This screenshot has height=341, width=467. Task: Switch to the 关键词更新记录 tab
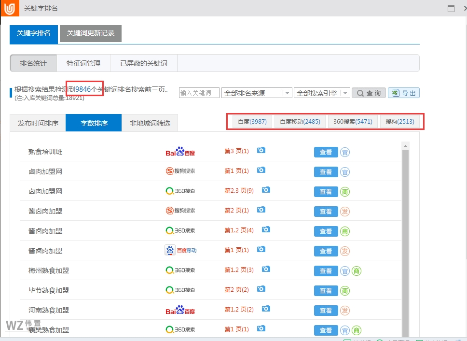click(90, 34)
